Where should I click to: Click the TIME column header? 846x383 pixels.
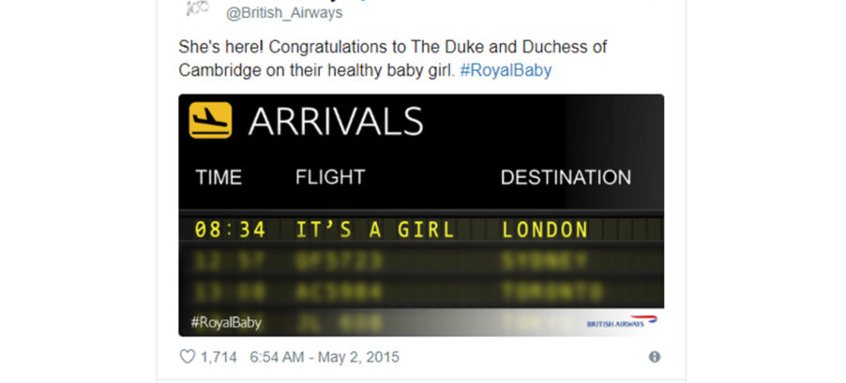(219, 177)
